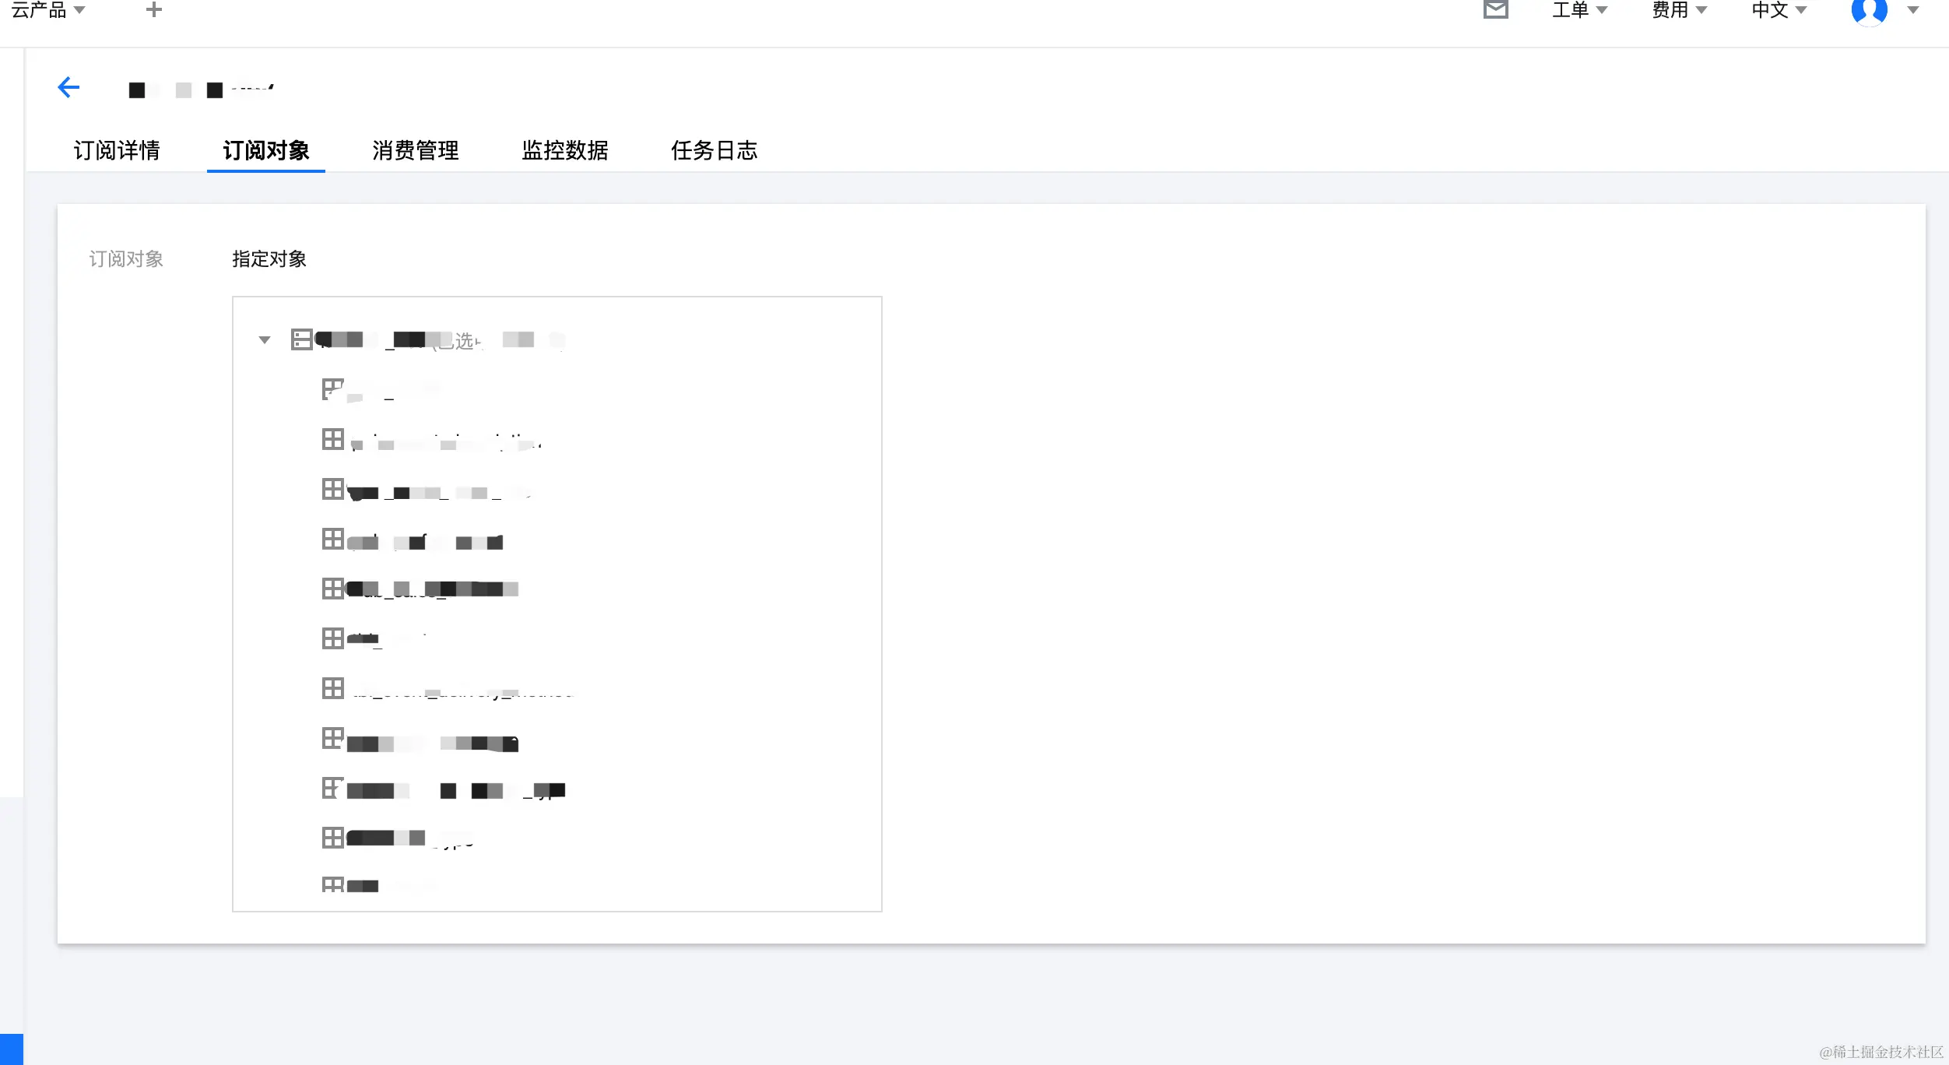Expand the account dropdown arrow beside avatar
Viewport: 1949px width, 1065px height.
1913,10
